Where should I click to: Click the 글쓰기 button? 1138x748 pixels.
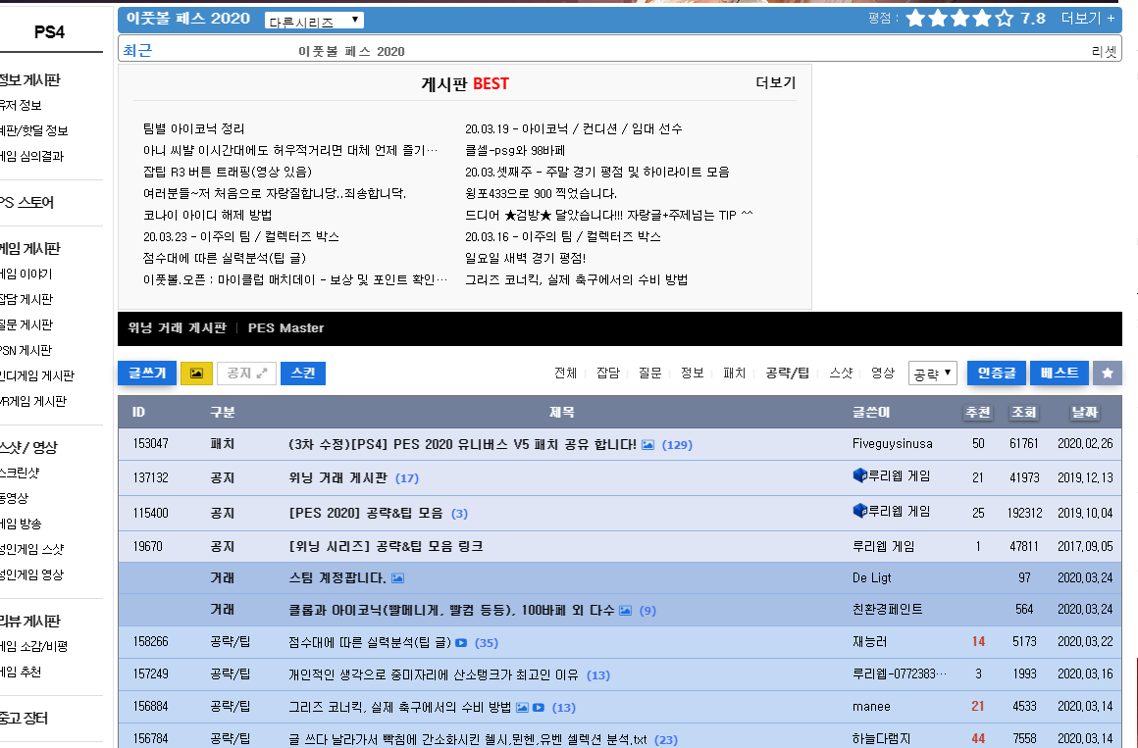pyautogui.click(x=147, y=373)
